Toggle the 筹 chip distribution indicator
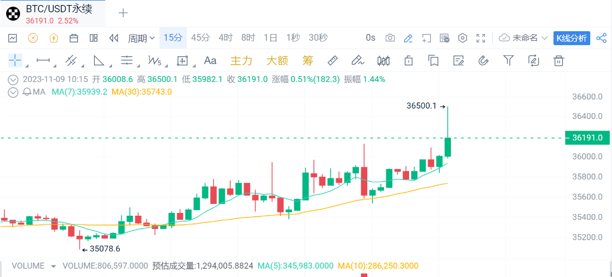The height and width of the screenshot is (277, 612). pos(308,60)
